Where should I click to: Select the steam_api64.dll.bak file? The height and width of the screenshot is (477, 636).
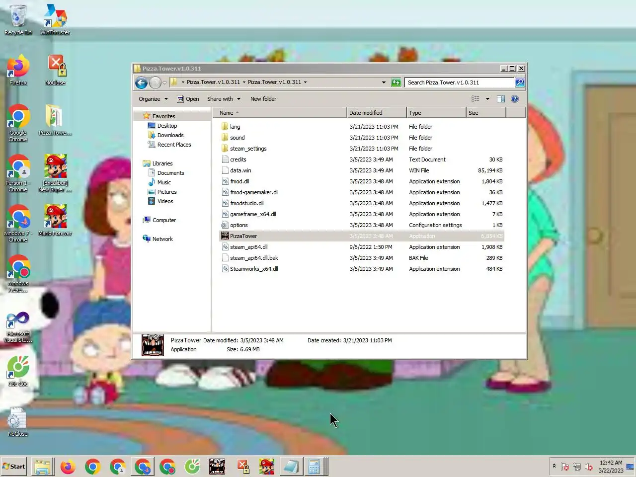click(254, 258)
